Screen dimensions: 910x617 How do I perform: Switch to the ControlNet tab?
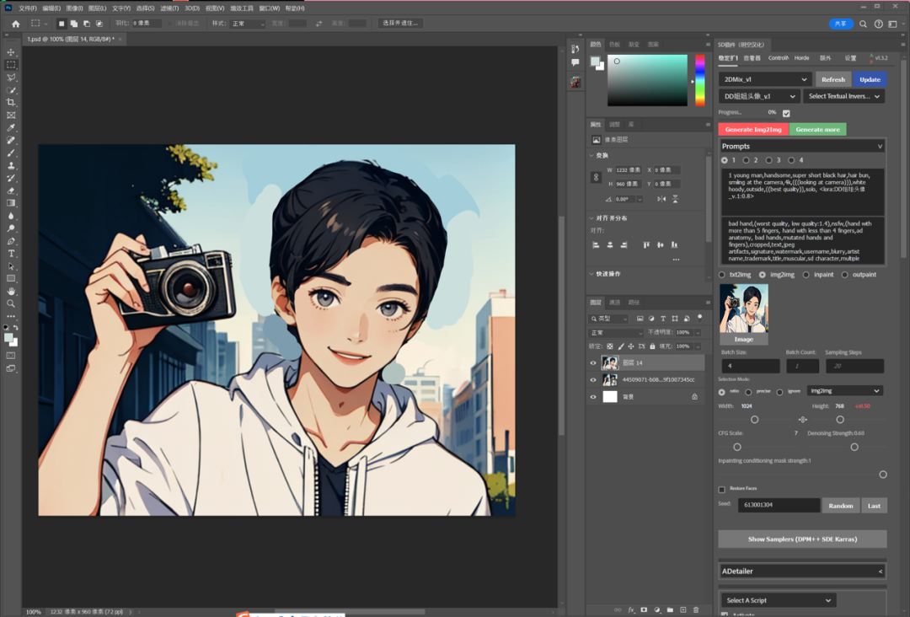click(x=778, y=58)
